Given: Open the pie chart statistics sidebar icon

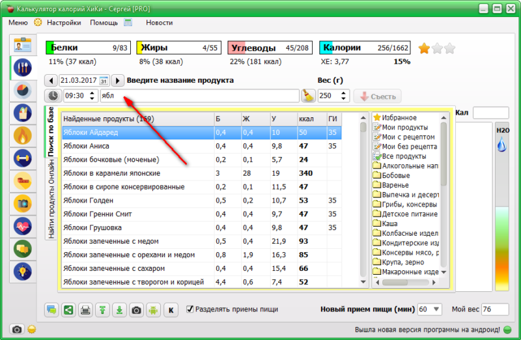Looking at the screenshot, I should coord(22,91).
